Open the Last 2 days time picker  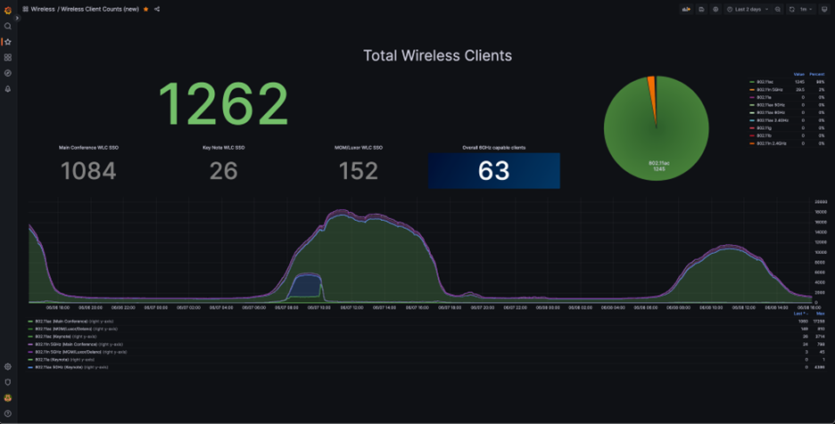748,9
